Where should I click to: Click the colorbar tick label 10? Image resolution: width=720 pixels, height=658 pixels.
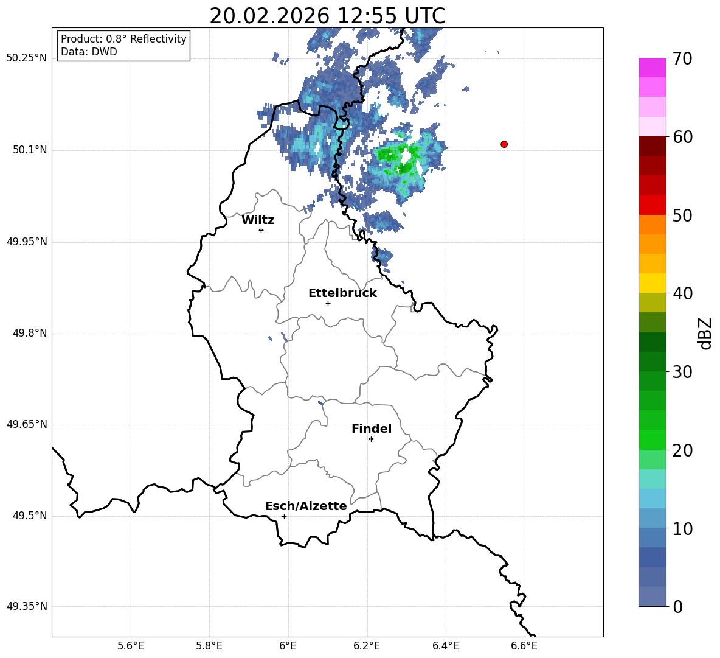pyautogui.click(x=683, y=528)
